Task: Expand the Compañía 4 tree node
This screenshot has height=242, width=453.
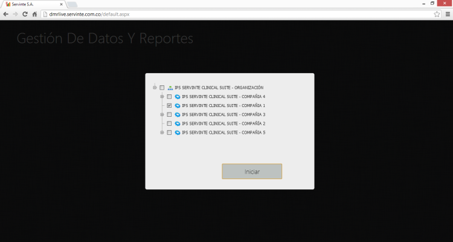Action: tap(162, 97)
